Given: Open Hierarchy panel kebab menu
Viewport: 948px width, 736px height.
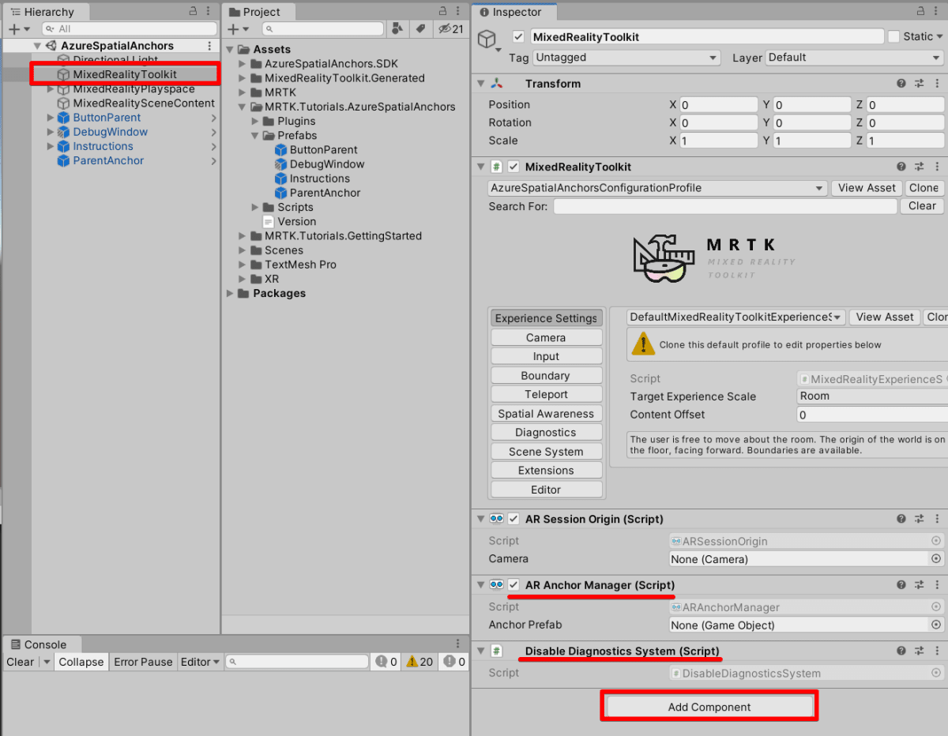Looking at the screenshot, I should point(209,12).
